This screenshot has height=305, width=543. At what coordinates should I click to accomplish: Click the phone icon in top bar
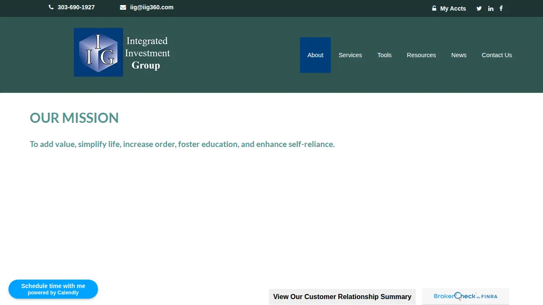click(51, 7)
